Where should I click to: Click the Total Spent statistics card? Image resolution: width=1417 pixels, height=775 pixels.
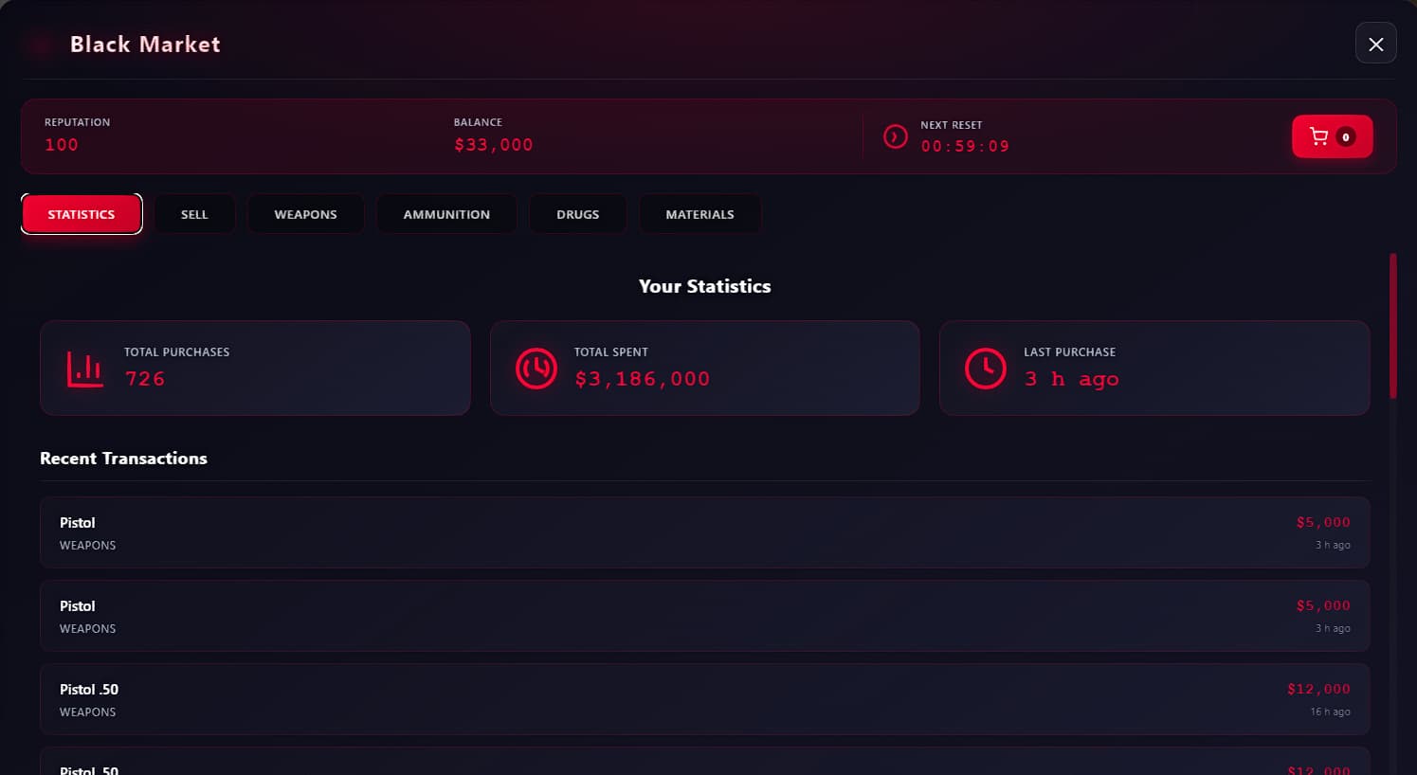point(704,368)
